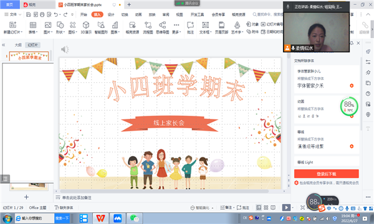Redo the last action

click(65, 14)
